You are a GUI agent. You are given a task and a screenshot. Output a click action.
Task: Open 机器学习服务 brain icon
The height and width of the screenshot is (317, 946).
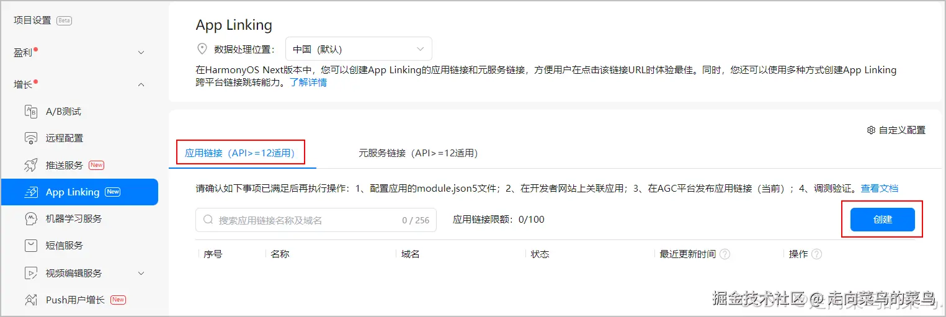(31, 218)
